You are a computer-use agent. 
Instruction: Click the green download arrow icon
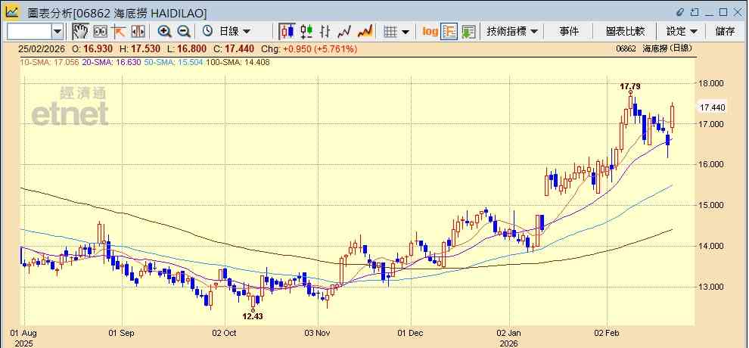(468, 32)
